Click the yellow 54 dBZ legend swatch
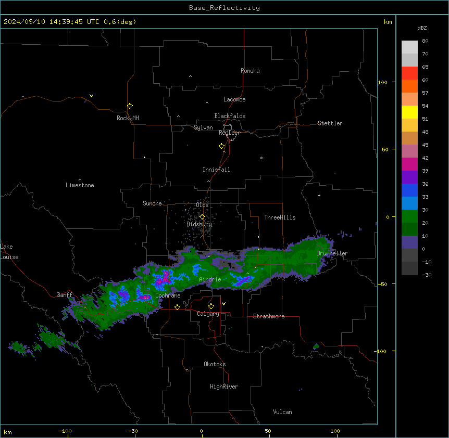Screen dimensions: 449x438 tap(409, 112)
